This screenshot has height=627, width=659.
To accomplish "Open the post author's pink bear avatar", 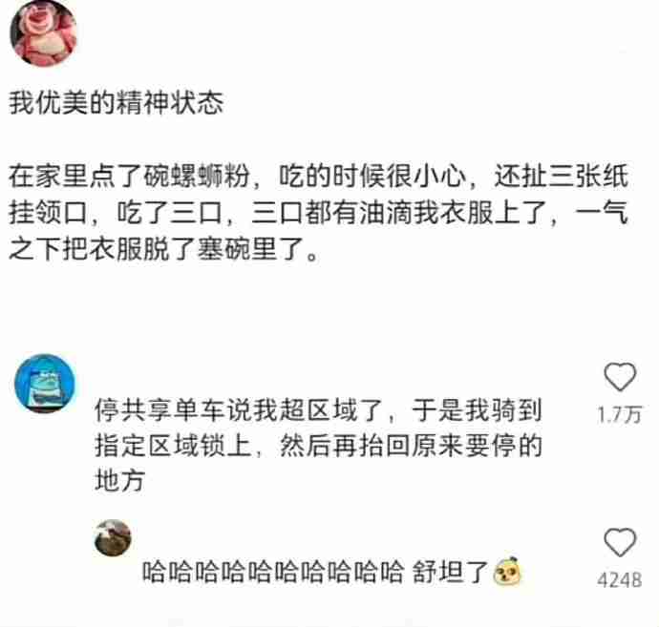I will pos(43,34).
